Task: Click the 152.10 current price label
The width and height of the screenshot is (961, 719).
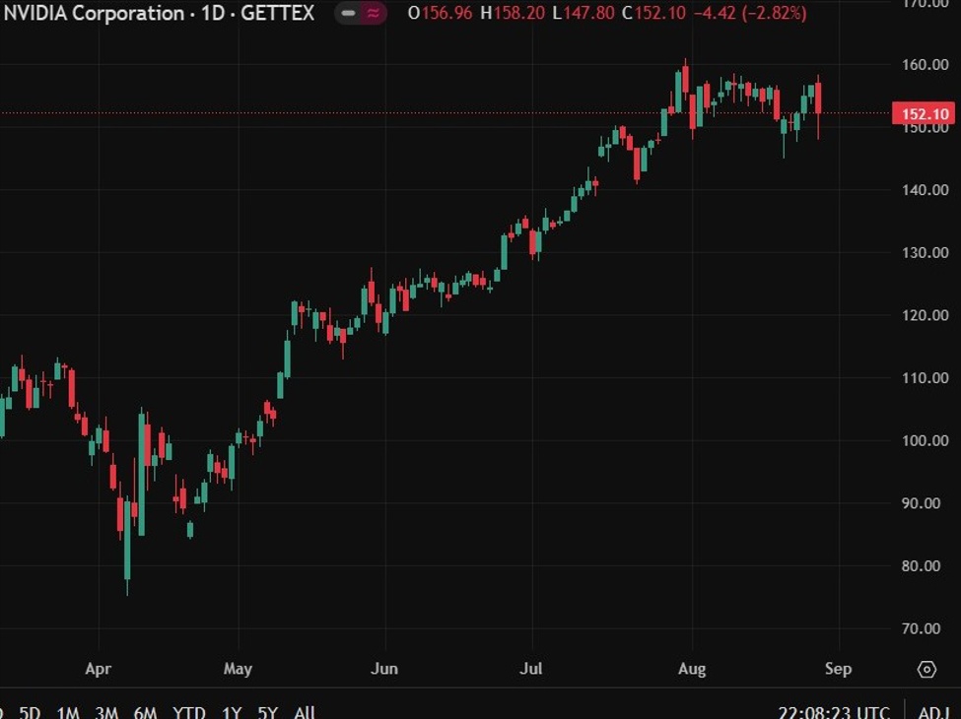Action: pyautogui.click(x=923, y=113)
